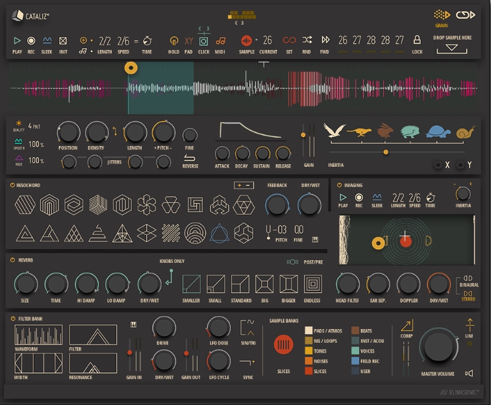Select the GRAIN mode icon

pyautogui.click(x=442, y=15)
